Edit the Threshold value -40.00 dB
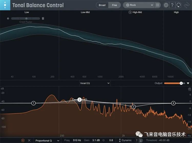The height and width of the screenshot is (143, 192). [x=164, y=140]
